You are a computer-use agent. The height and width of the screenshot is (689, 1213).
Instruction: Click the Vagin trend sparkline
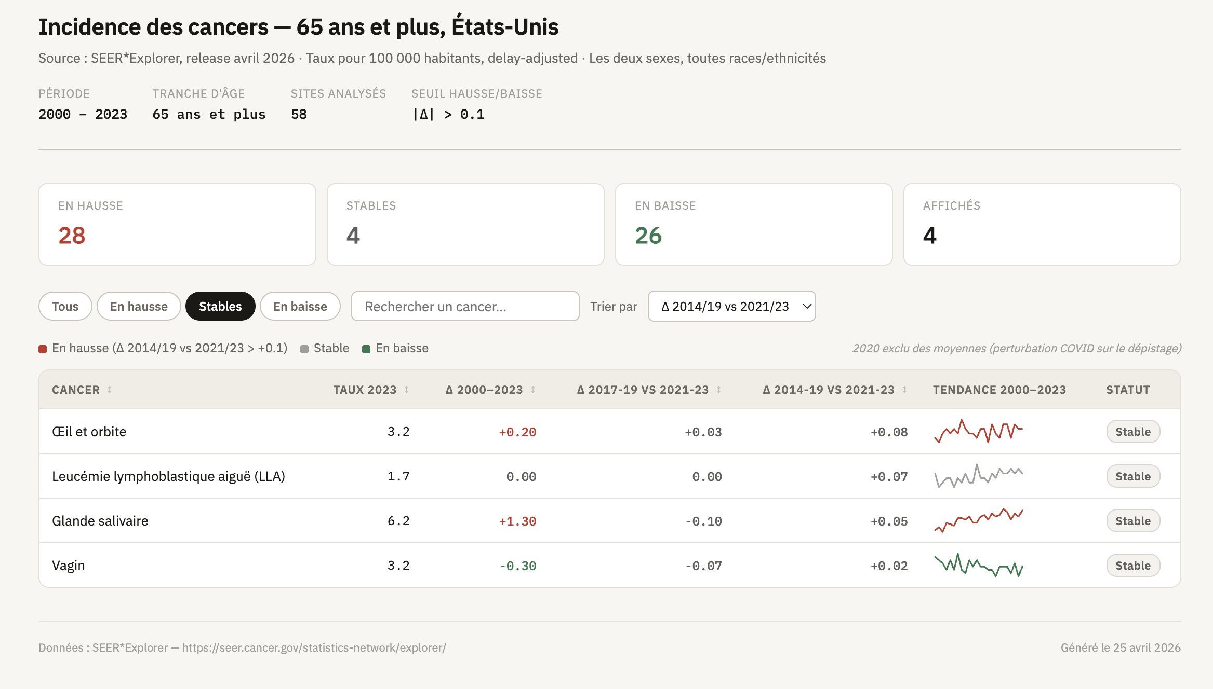(x=978, y=565)
